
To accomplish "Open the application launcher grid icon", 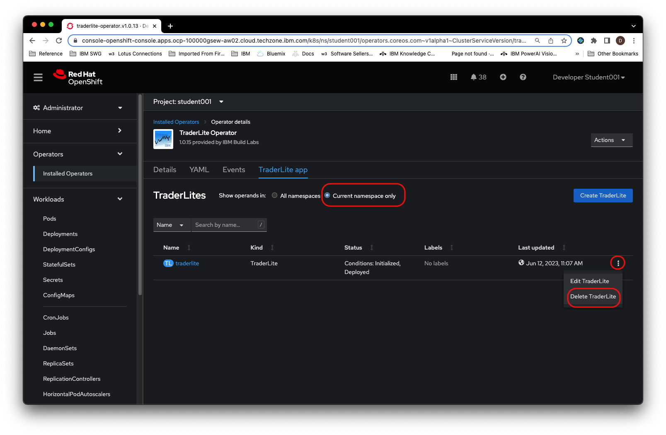I will coord(454,77).
